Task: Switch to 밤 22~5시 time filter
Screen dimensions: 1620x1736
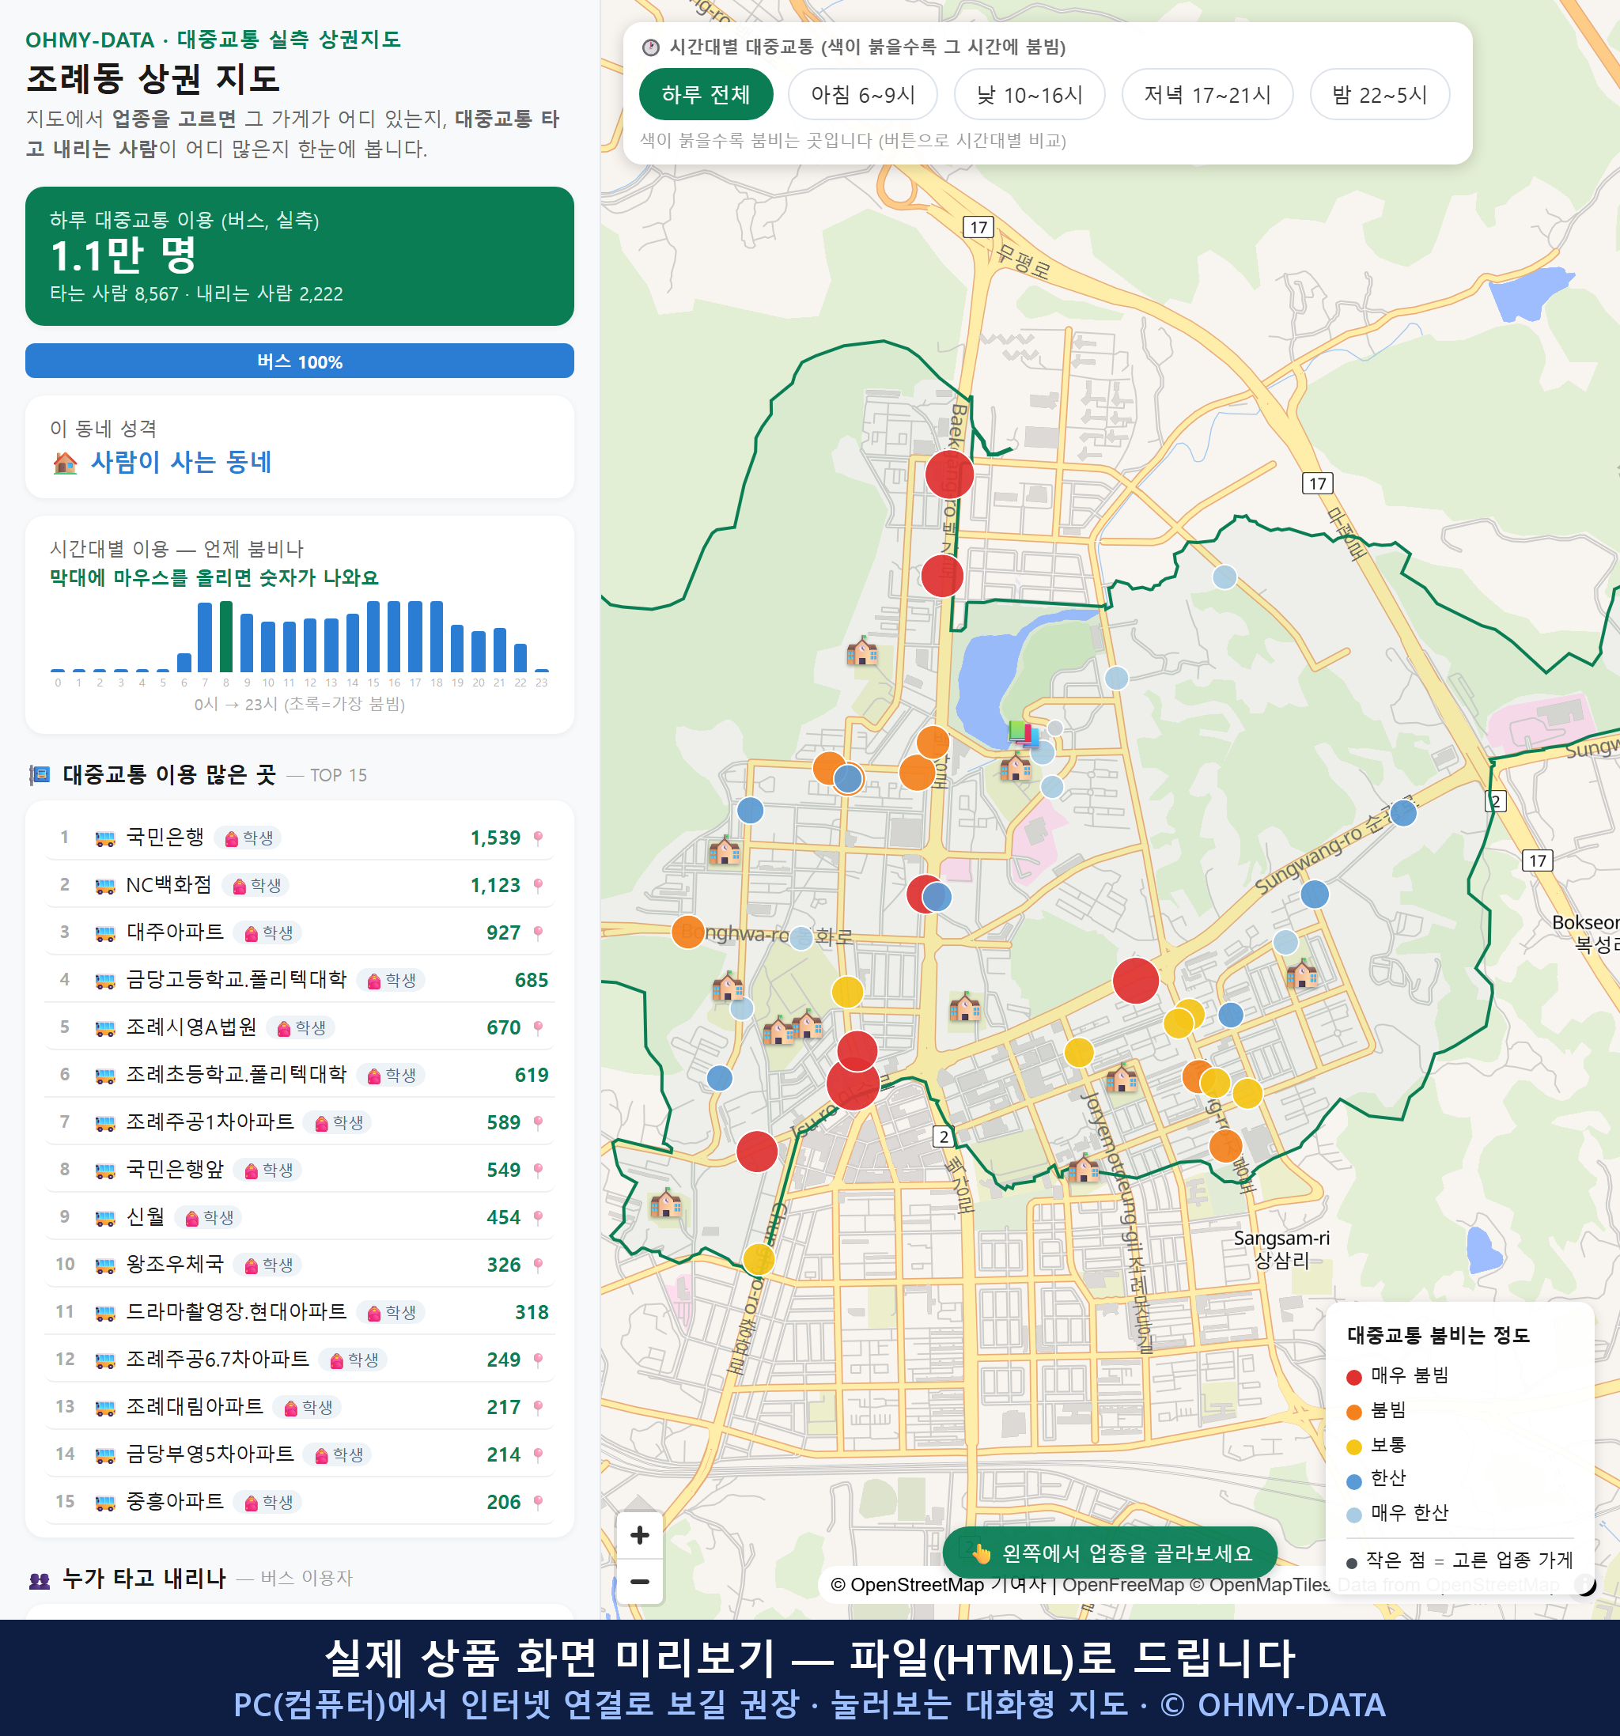Action: pos(1380,94)
